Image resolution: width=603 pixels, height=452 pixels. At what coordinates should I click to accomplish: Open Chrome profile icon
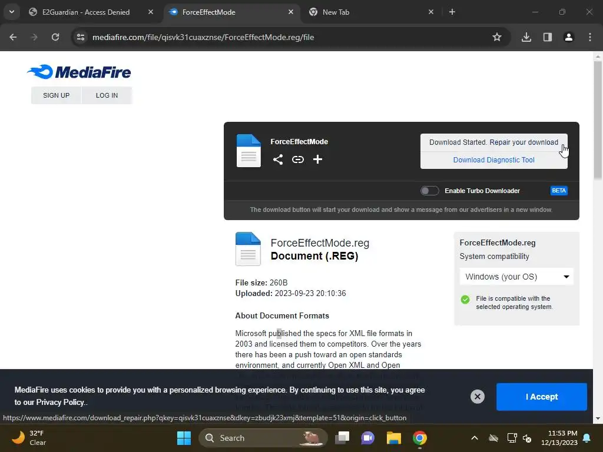569,37
